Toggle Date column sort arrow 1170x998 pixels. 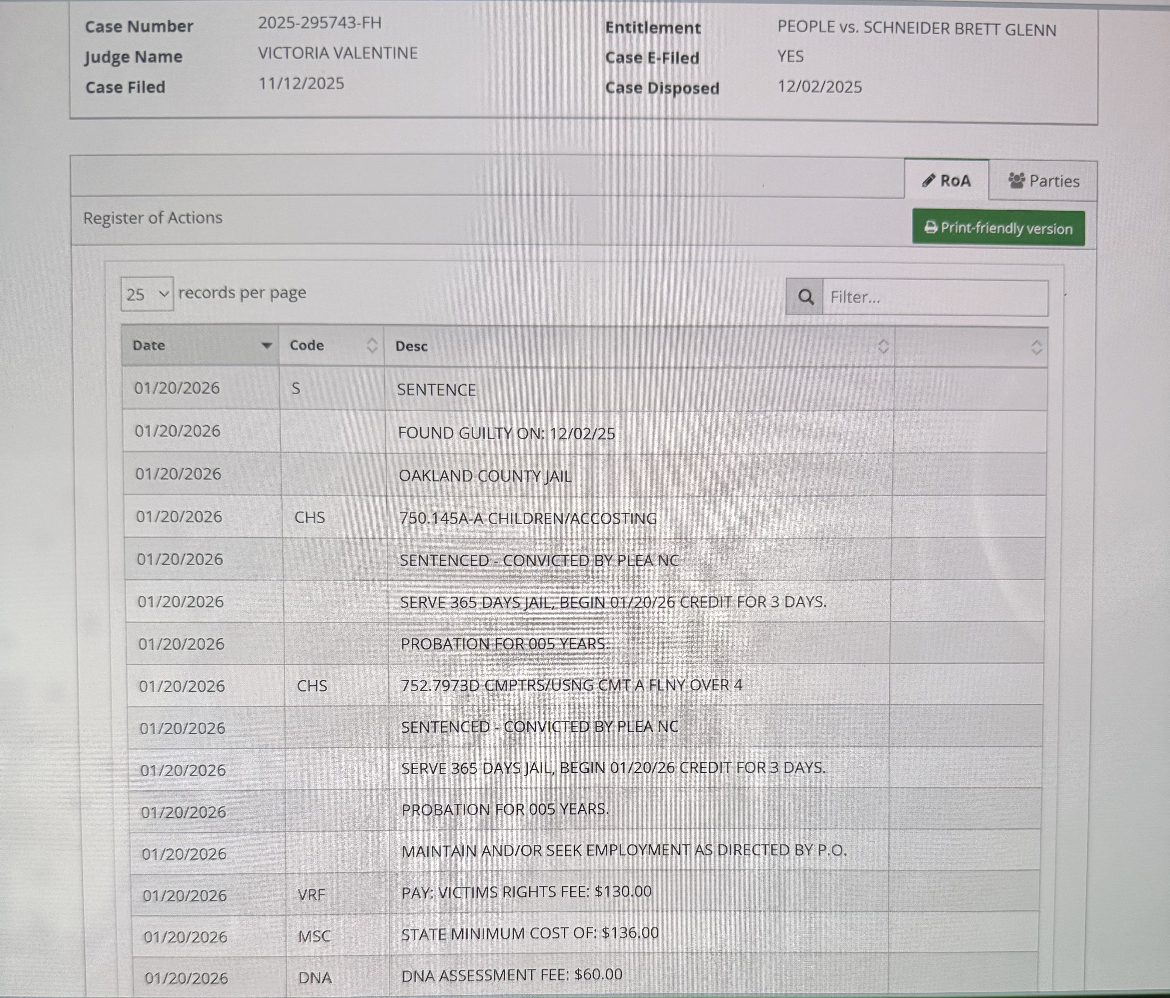pyautogui.click(x=267, y=346)
